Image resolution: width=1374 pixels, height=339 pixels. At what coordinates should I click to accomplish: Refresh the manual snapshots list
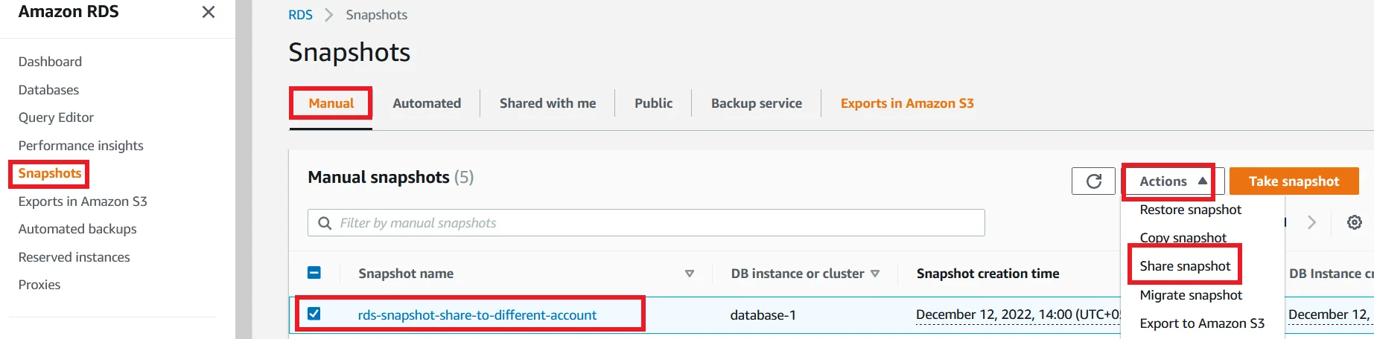(x=1093, y=181)
